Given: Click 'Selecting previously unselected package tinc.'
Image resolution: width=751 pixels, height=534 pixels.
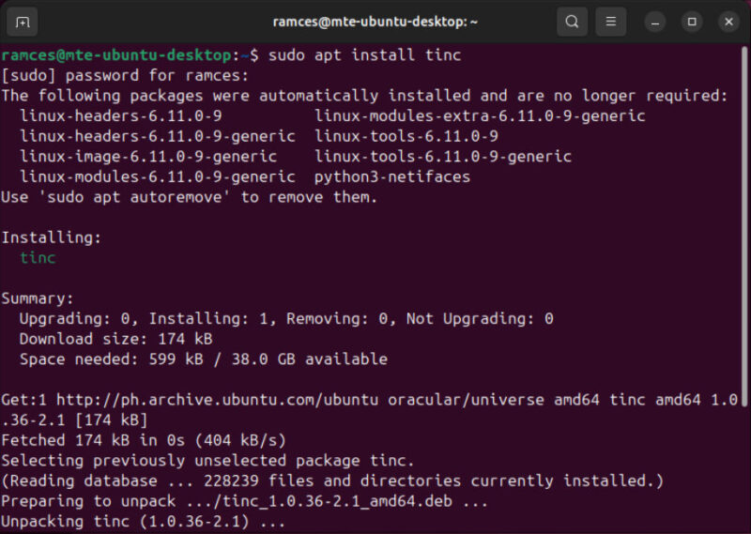Looking at the screenshot, I should point(207,460).
